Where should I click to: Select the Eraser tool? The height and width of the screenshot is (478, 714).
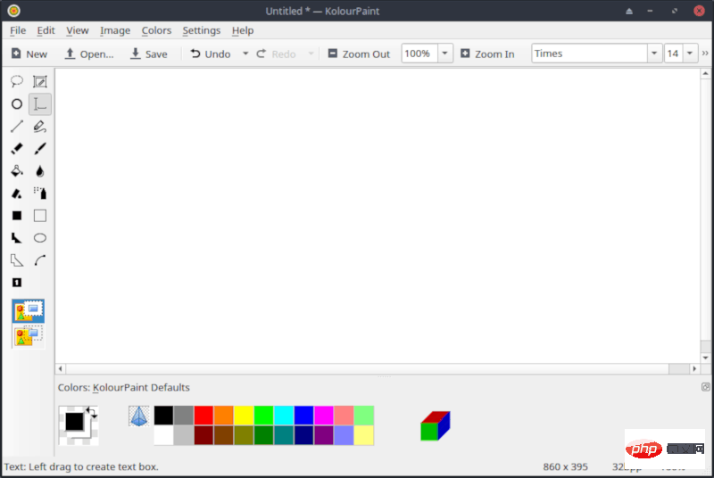point(17,148)
